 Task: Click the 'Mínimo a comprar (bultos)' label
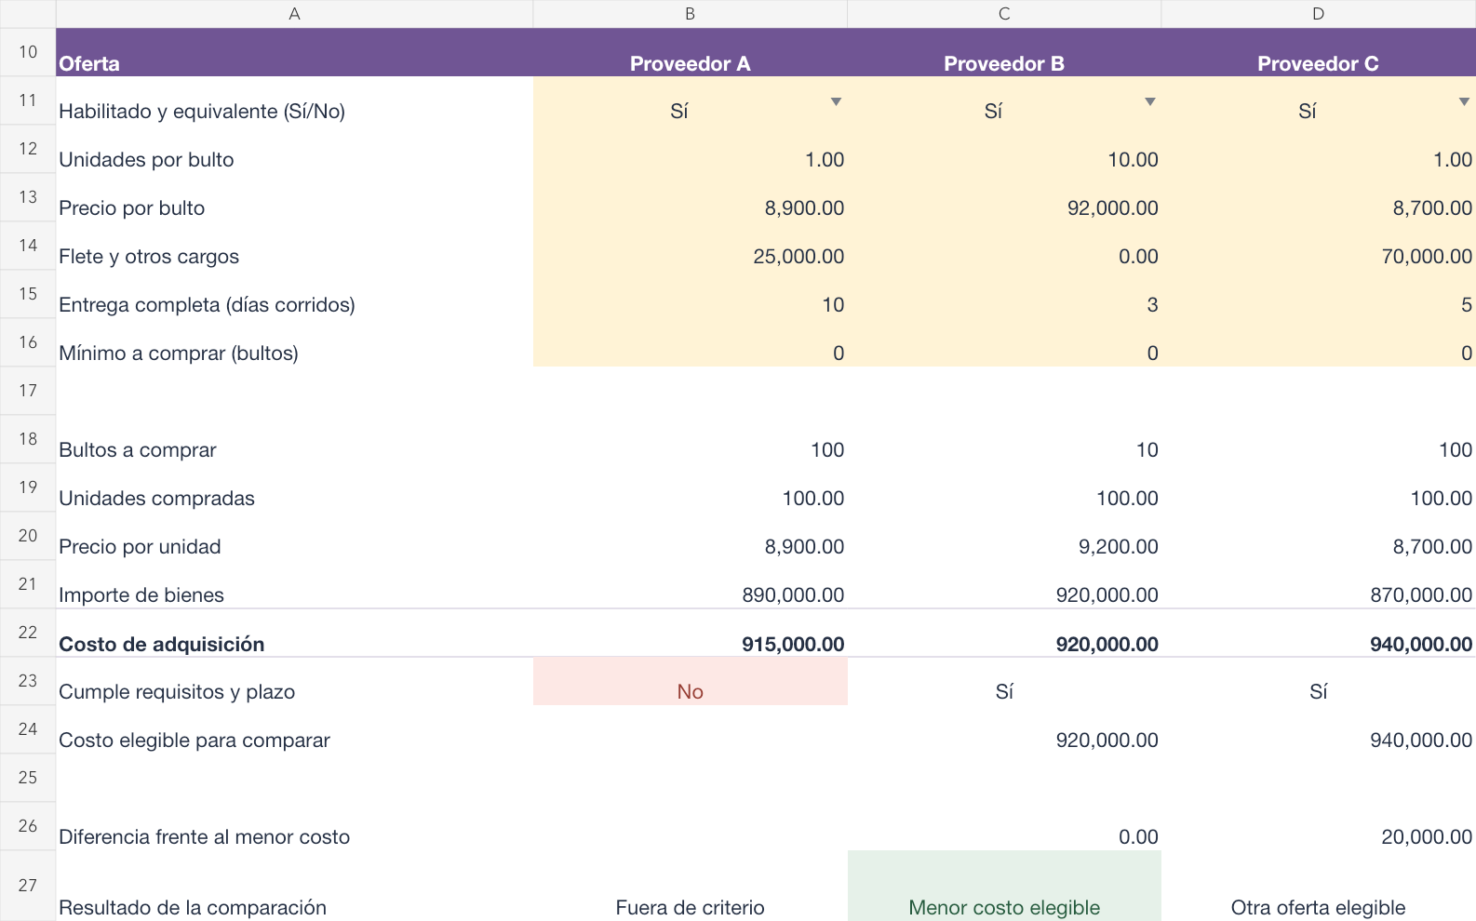[x=179, y=354]
